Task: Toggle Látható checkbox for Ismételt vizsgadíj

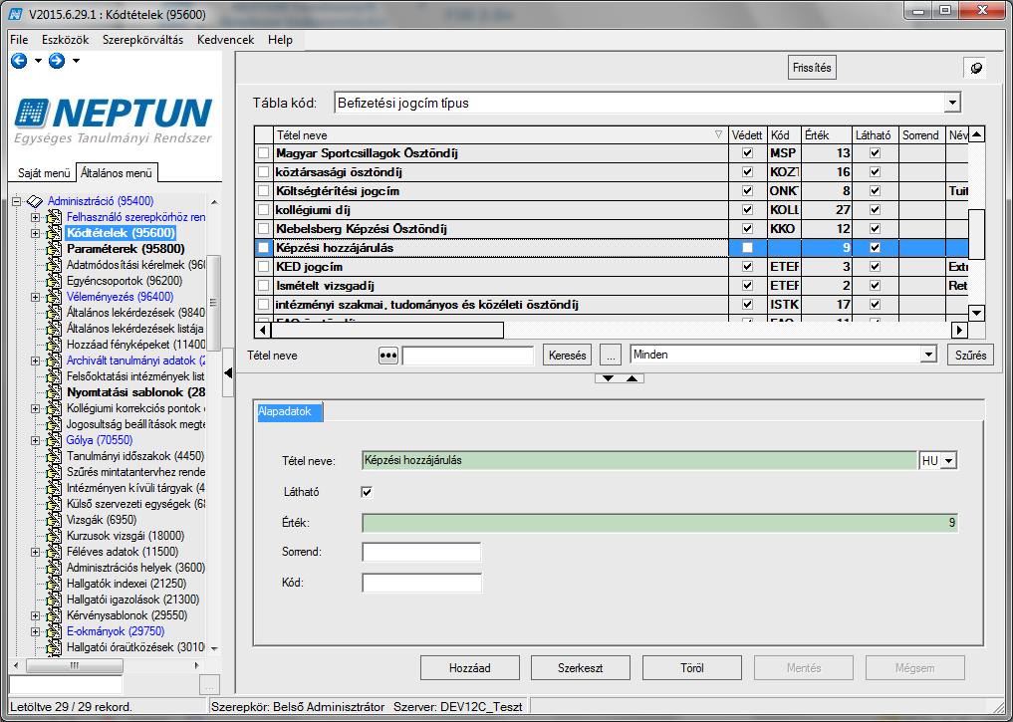Action: pos(875,286)
